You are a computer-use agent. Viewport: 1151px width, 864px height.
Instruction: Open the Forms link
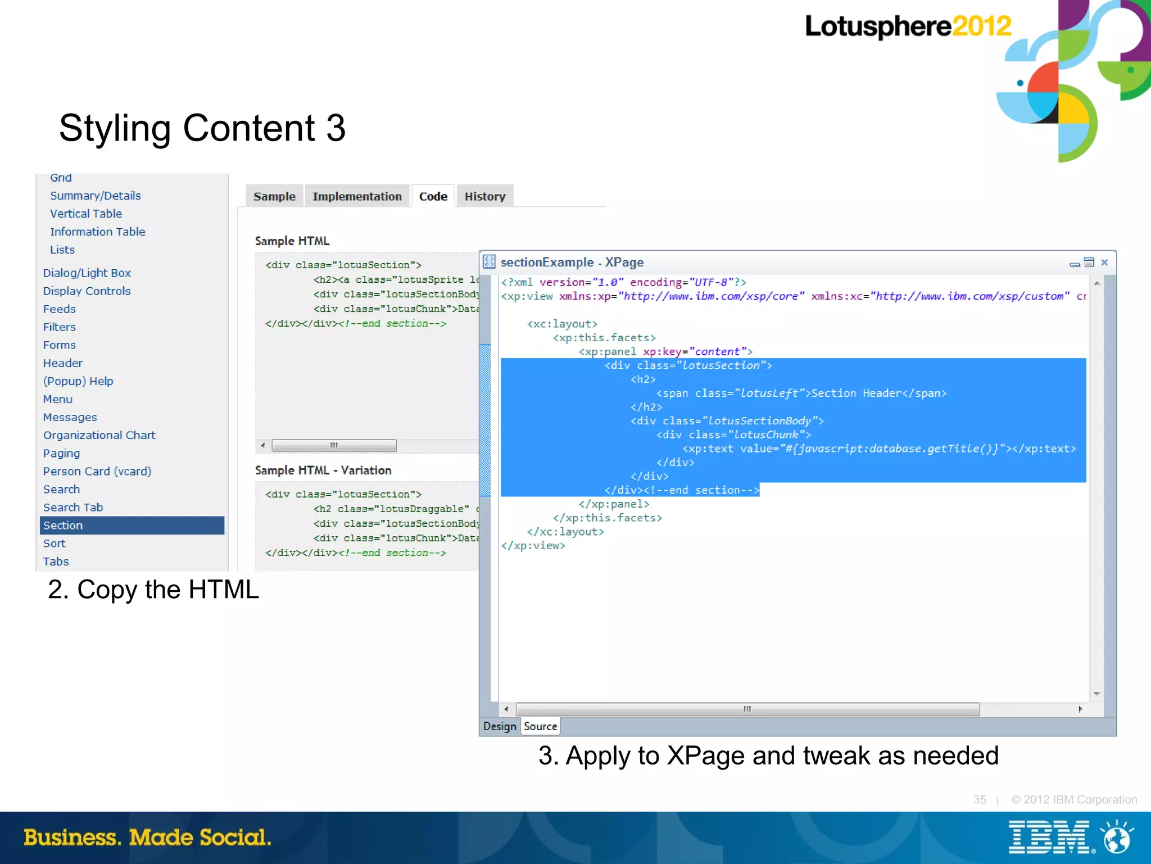coord(59,345)
